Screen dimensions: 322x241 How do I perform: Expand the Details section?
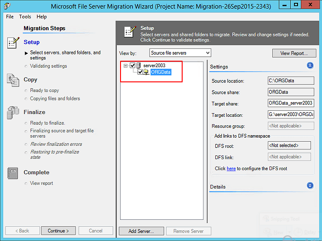pos(310,186)
